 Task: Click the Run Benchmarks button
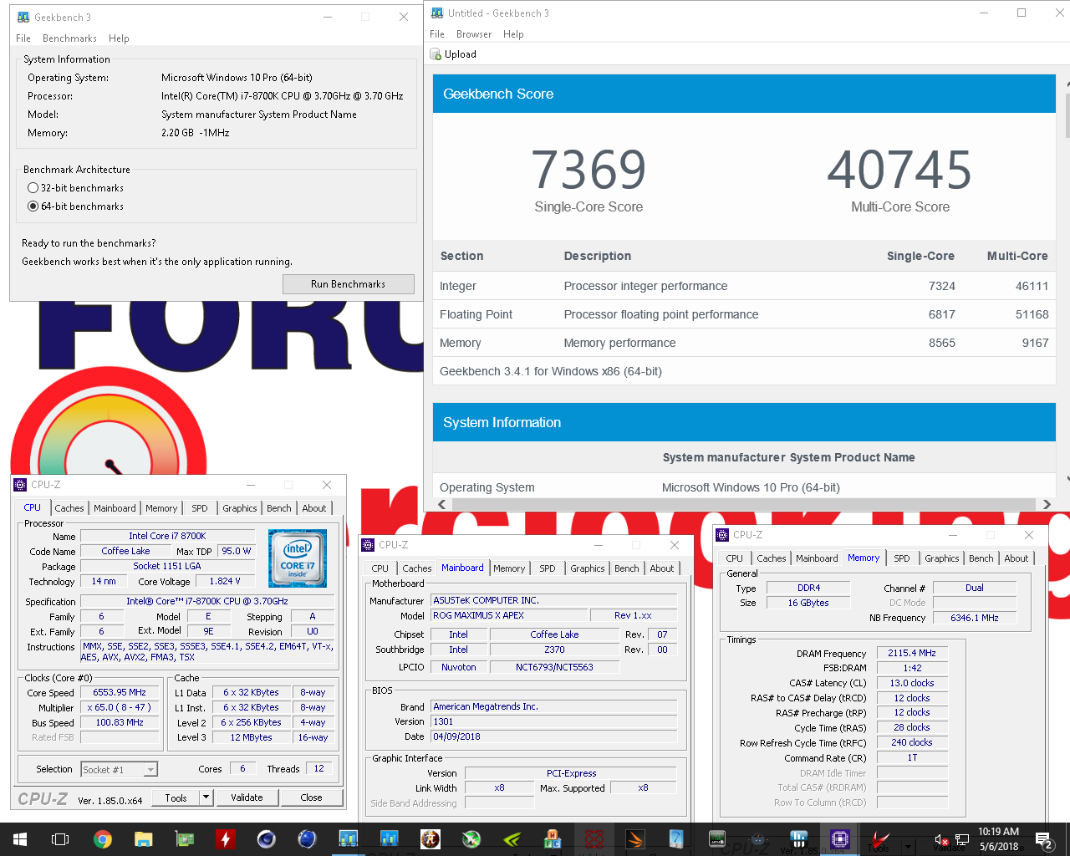click(349, 284)
